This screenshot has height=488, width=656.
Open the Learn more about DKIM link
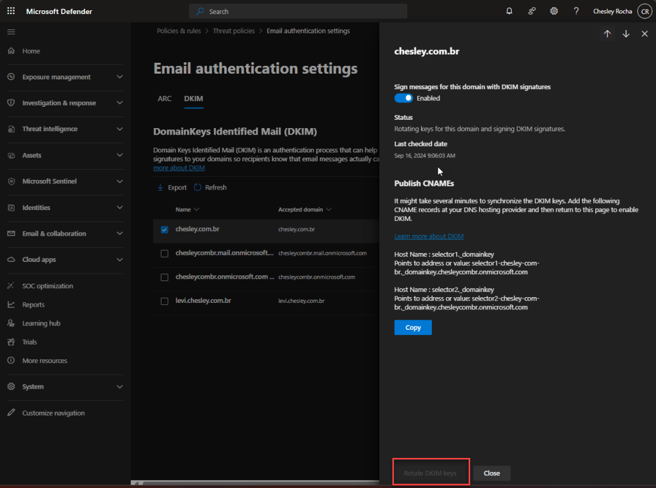[x=429, y=236]
